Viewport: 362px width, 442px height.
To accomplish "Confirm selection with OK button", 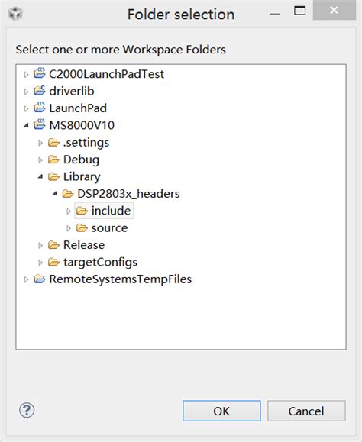I will coord(221,411).
